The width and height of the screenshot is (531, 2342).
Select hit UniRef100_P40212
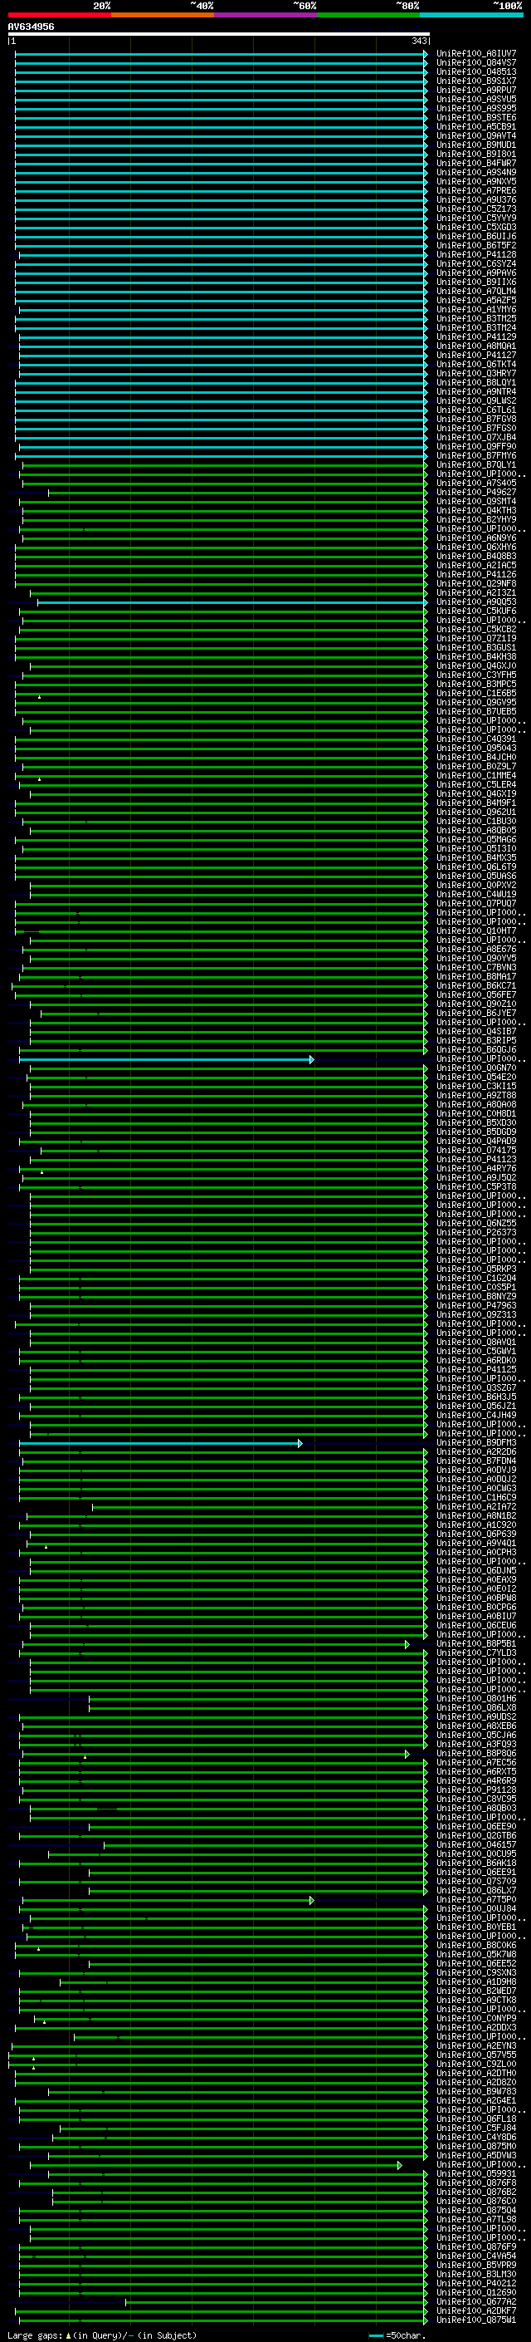click(x=476, y=2282)
